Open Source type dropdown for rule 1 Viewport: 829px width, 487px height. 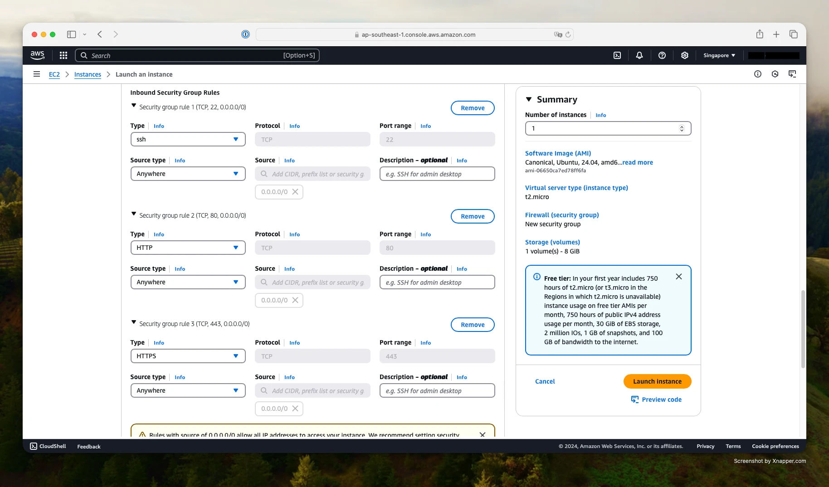(188, 174)
